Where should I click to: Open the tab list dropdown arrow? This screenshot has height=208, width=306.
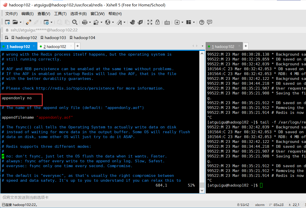tap(202, 46)
